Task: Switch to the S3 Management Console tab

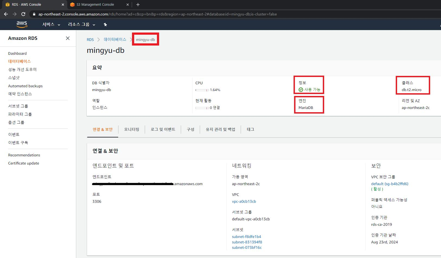Action: point(99,5)
